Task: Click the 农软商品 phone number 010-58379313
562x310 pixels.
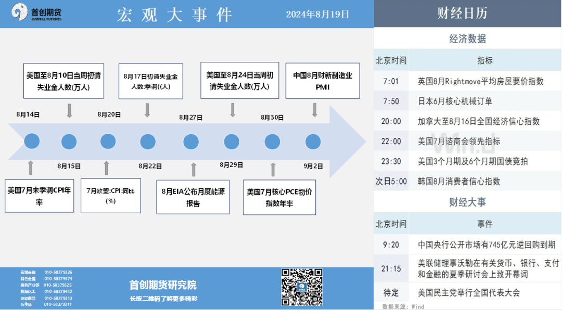Action: click(x=58, y=298)
